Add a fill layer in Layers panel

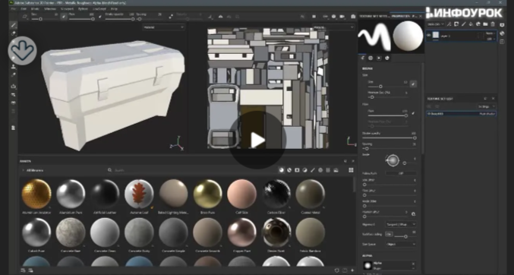point(471,24)
